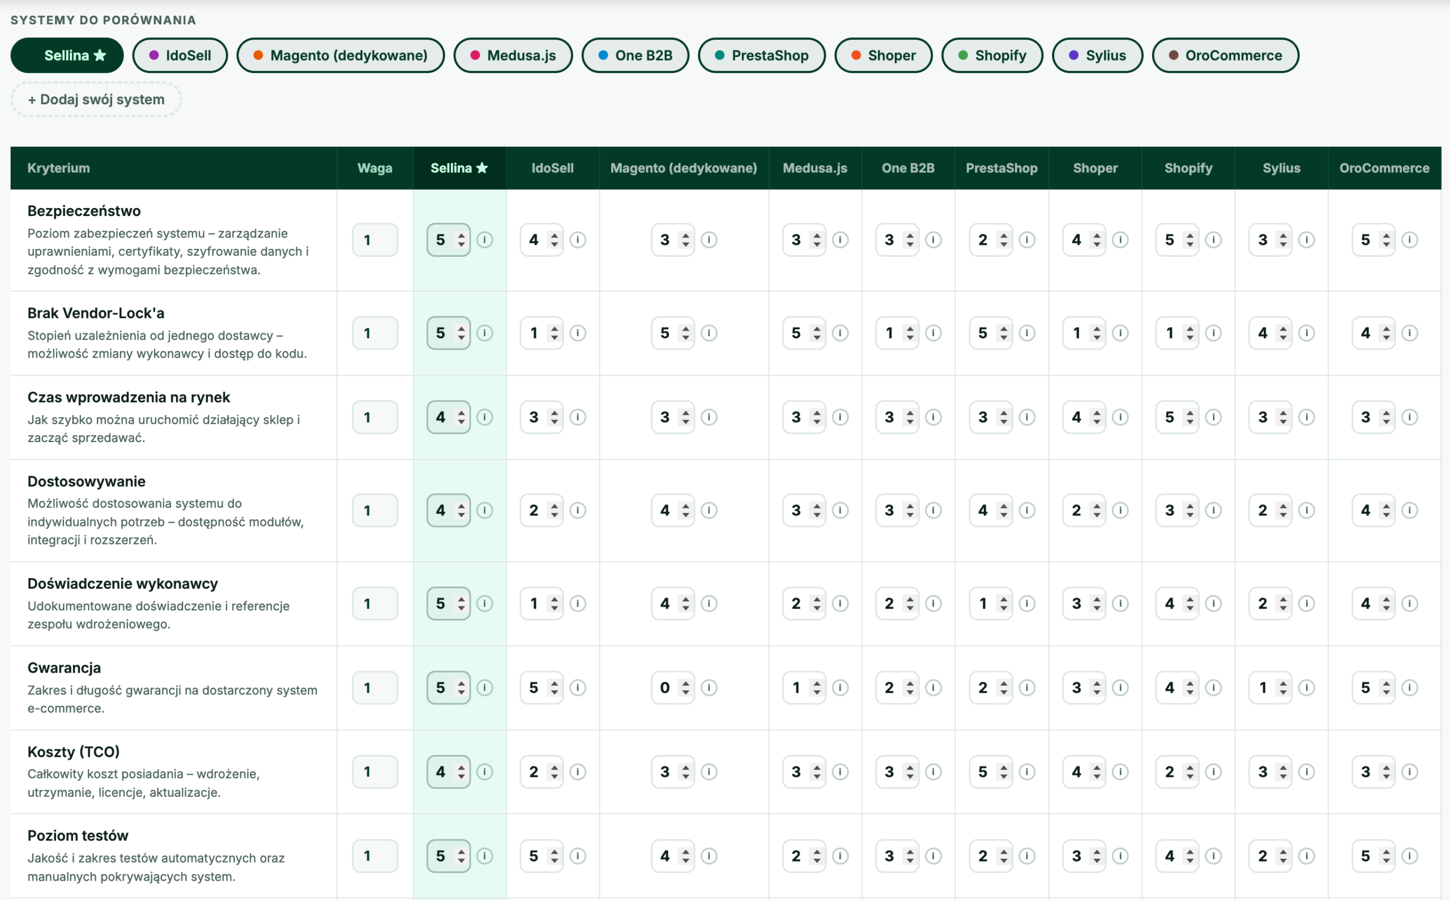Select the OroCommerce table column header
Image resolution: width=1450 pixels, height=900 pixels.
[1384, 168]
